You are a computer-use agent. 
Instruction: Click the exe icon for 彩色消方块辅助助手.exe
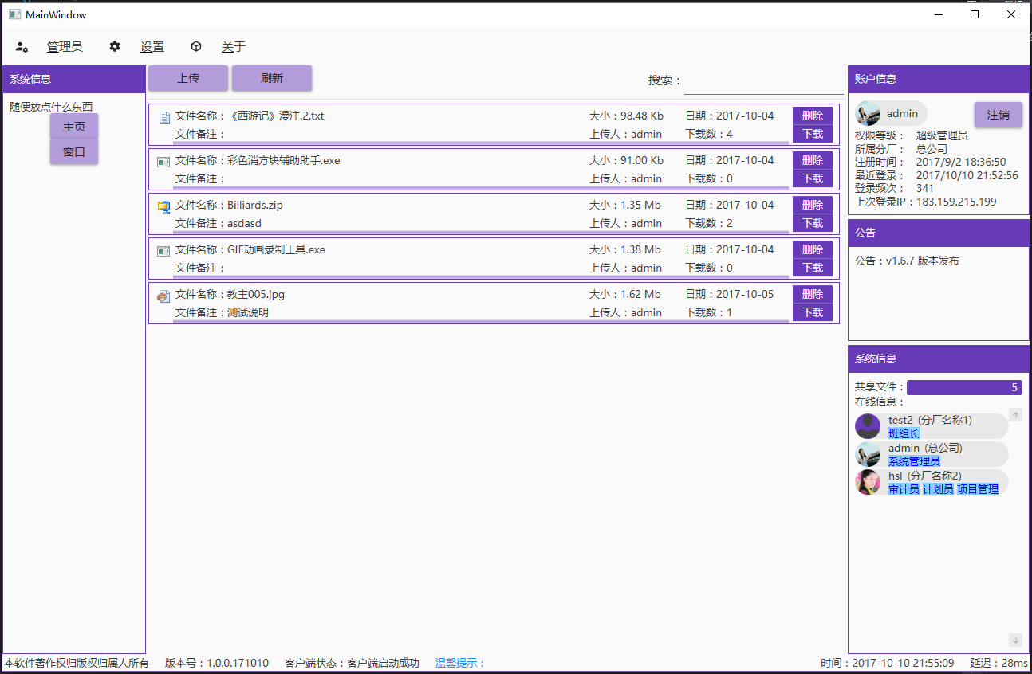(x=164, y=162)
